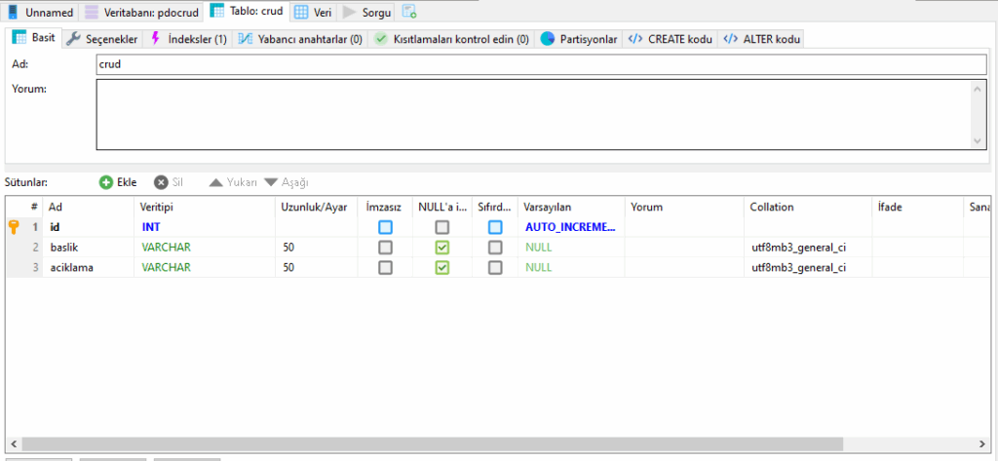Switch to the İndeksler (1) tab

188,39
